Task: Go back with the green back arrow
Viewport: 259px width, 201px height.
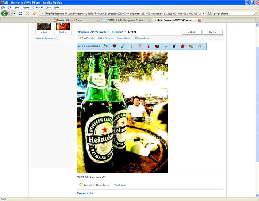Action: (4, 14)
